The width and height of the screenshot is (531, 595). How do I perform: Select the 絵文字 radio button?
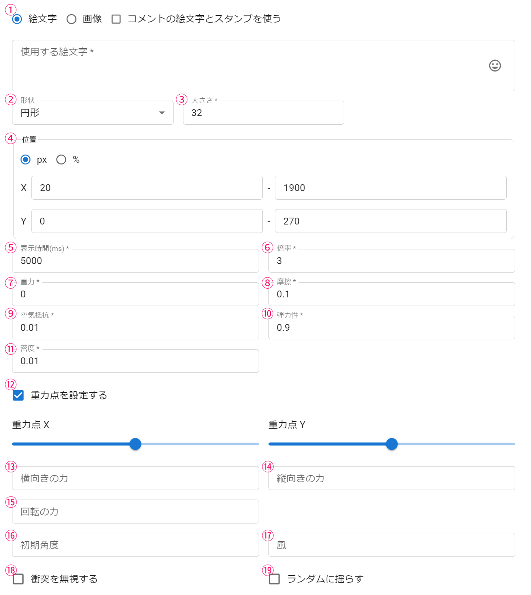[17, 19]
